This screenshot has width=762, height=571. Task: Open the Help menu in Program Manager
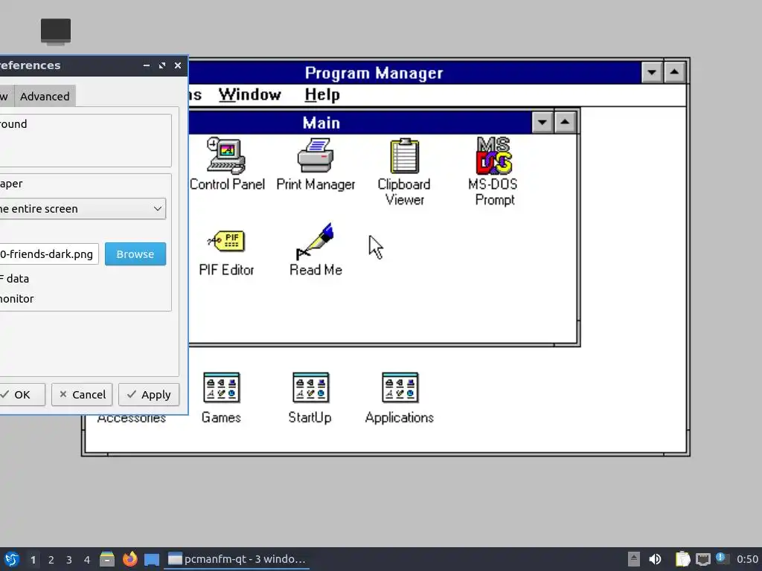click(x=321, y=94)
